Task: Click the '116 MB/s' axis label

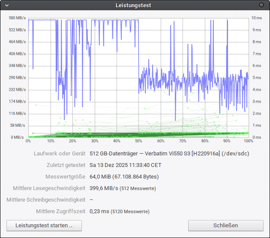Action: tap(17, 113)
